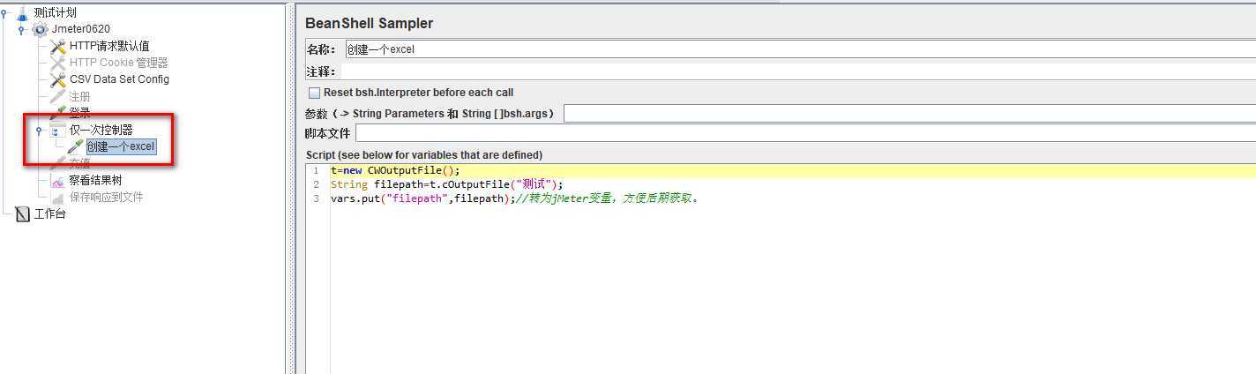Select HTTP Cookie 管理器 element
The width and height of the screenshot is (1256, 374).
[119, 63]
